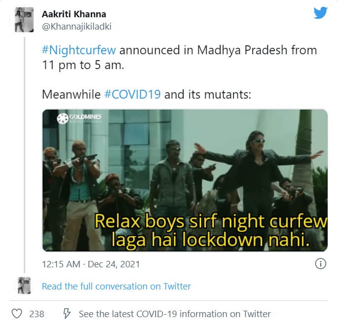Open the #COVID19 hashtag
This screenshot has height=325, width=338.
click(x=132, y=94)
